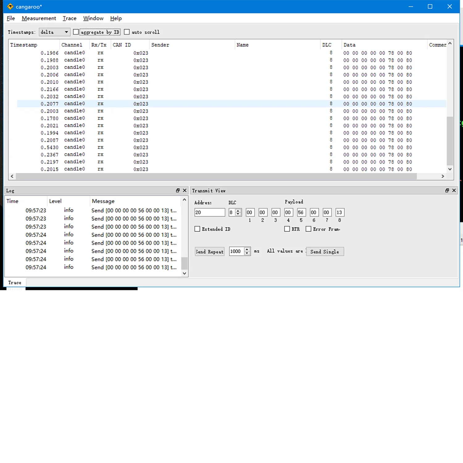
Task: Decrease the repeat interval milliseconds value
Action: tap(247, 253)
